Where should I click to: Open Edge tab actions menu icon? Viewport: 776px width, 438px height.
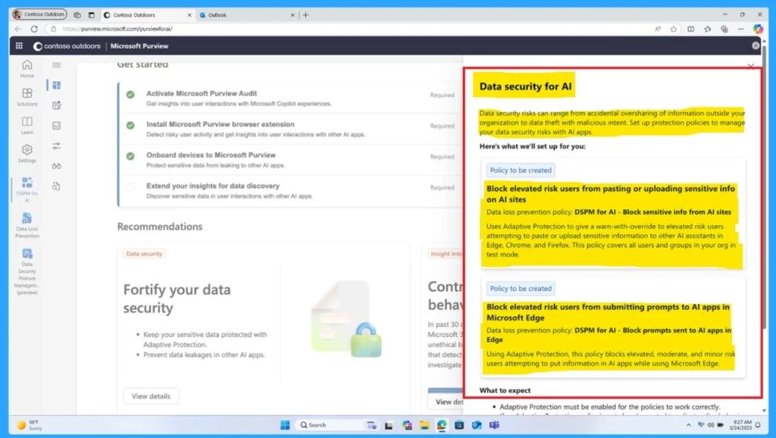(92, 15)
